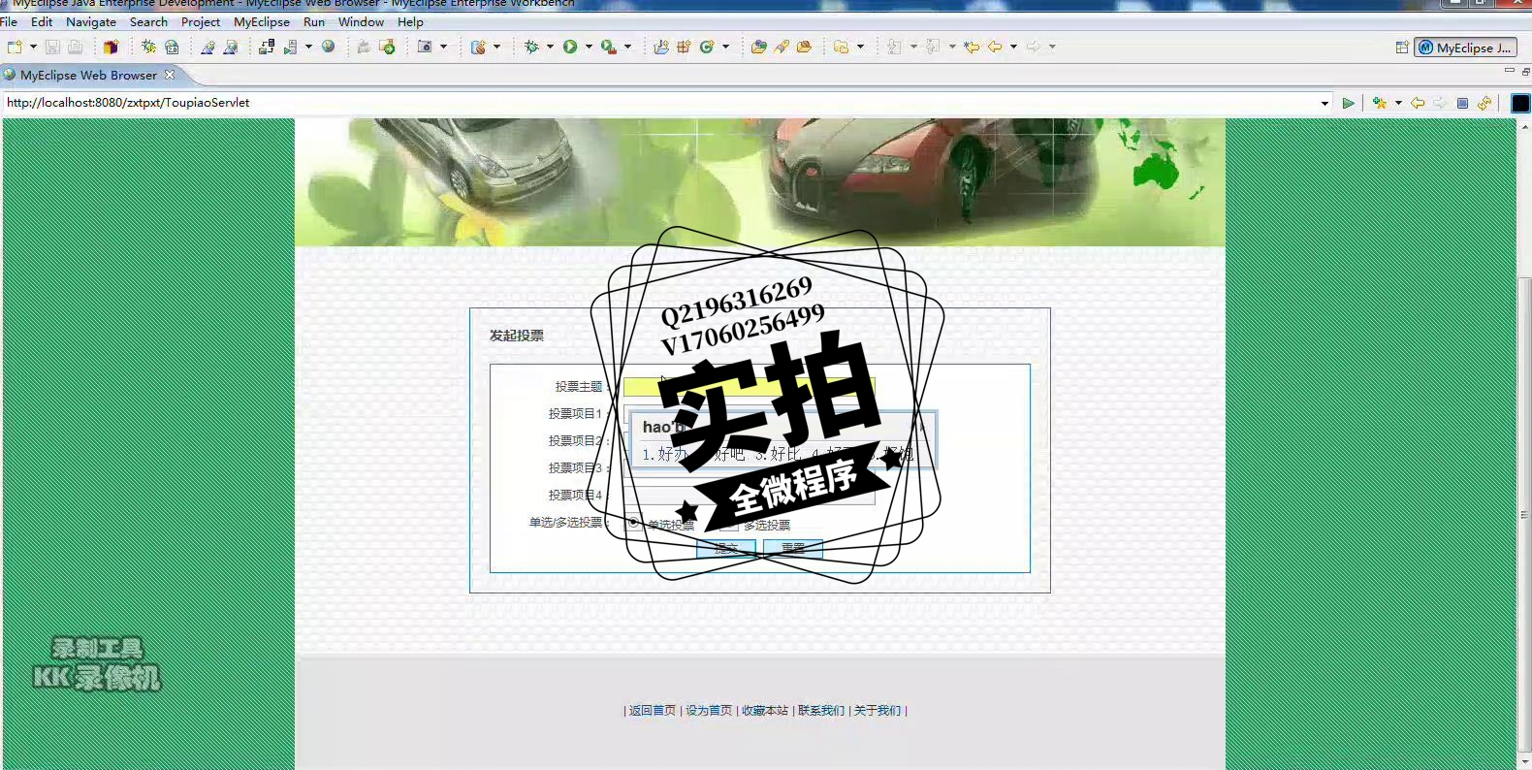This screenshot has height=770, width=1532.
Task: Select the 单选投票 radio button
Action: [x=633, y=524]
